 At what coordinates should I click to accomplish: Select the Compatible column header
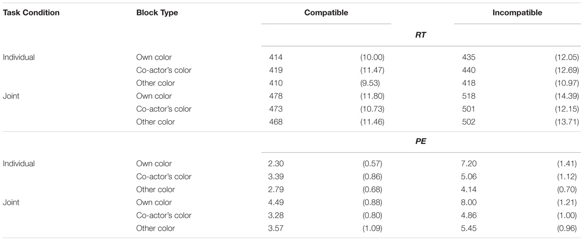[x=326, y=13]
